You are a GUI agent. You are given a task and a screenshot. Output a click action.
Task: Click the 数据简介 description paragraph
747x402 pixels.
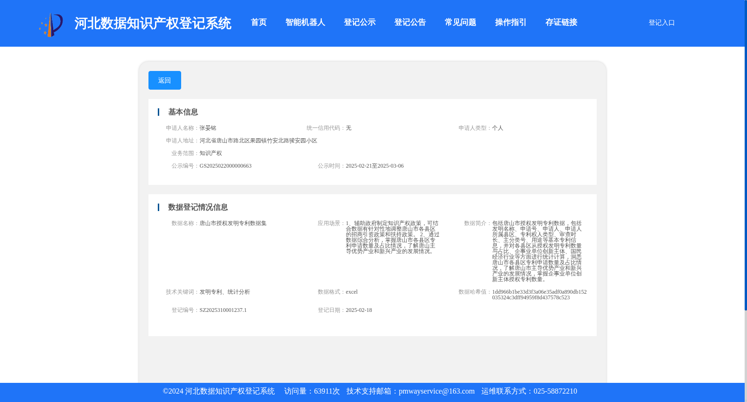click(x=537, y=251)
